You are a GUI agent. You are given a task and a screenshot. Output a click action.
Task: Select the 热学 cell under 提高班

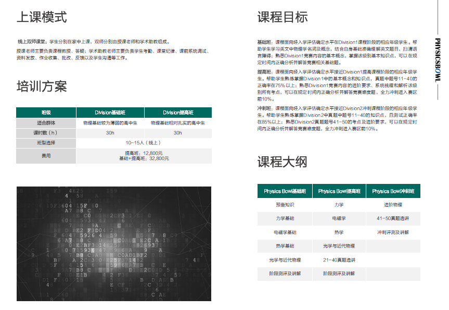point(339,232)
